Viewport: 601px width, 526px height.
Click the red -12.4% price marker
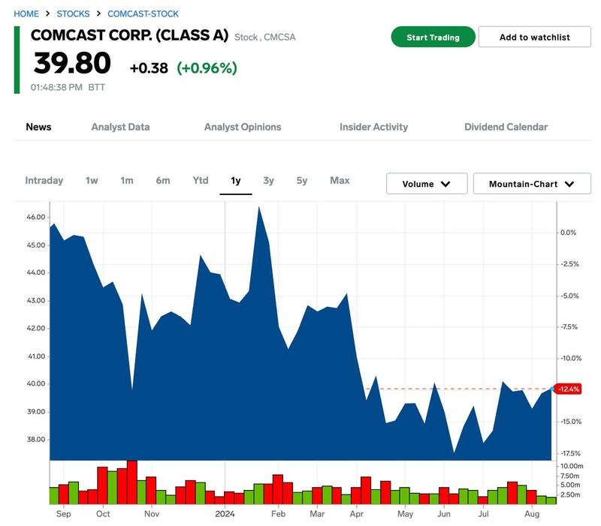569,389
